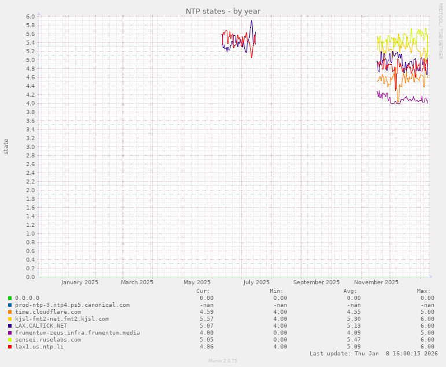Click the November 2025 x-axis label
Image resolution: width=446 pixels, height=367 pixels.
376,282
